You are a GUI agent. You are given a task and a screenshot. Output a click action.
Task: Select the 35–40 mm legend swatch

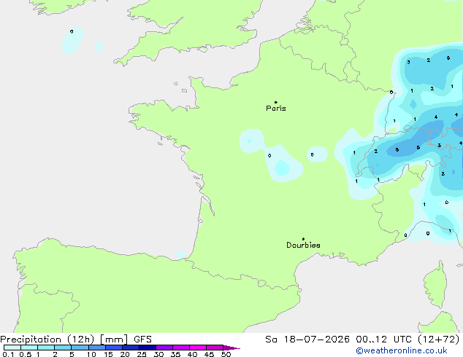(x=181, y=348)
